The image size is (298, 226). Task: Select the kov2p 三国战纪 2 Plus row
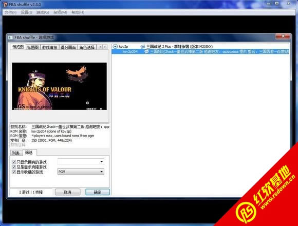200,47
